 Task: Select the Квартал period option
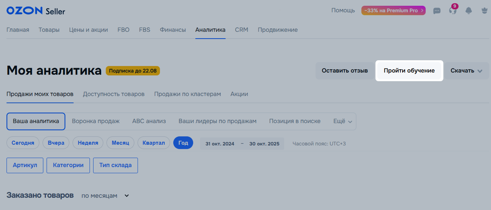point(153,143)
